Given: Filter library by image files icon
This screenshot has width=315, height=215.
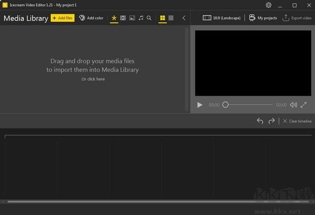Looking at the screenshot, I should (132, 18).
